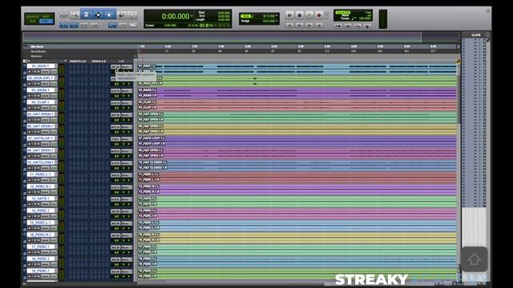Enable Spot edit mode
This screenshot has width=513, height=288.
(46, 16)
